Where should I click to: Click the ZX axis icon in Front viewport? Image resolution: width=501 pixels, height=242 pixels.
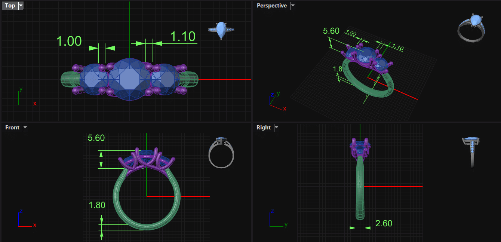click(x=25, y=220)
